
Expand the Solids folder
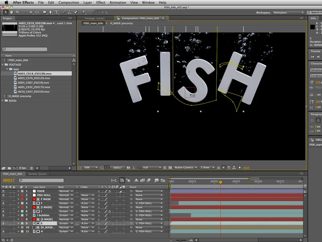click(x=3, y=100)
